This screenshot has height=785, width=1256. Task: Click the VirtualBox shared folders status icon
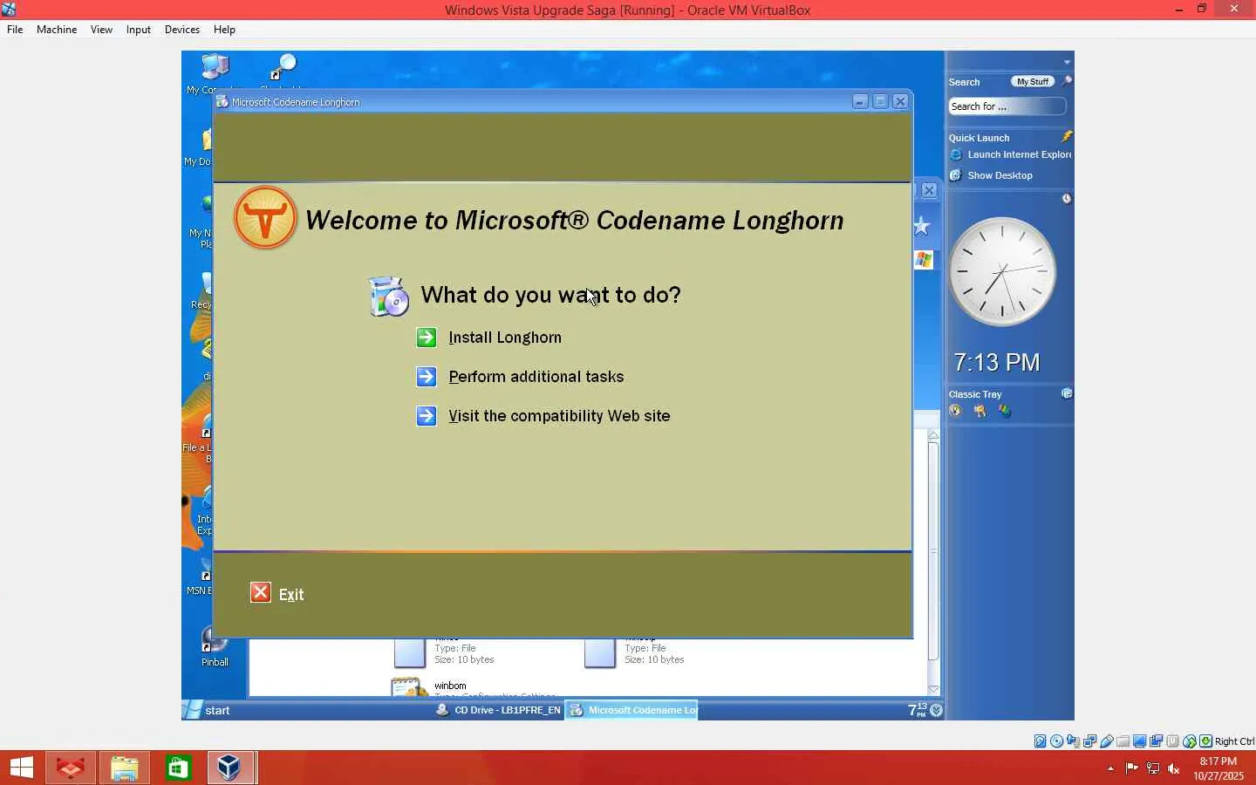(1123, 741)
